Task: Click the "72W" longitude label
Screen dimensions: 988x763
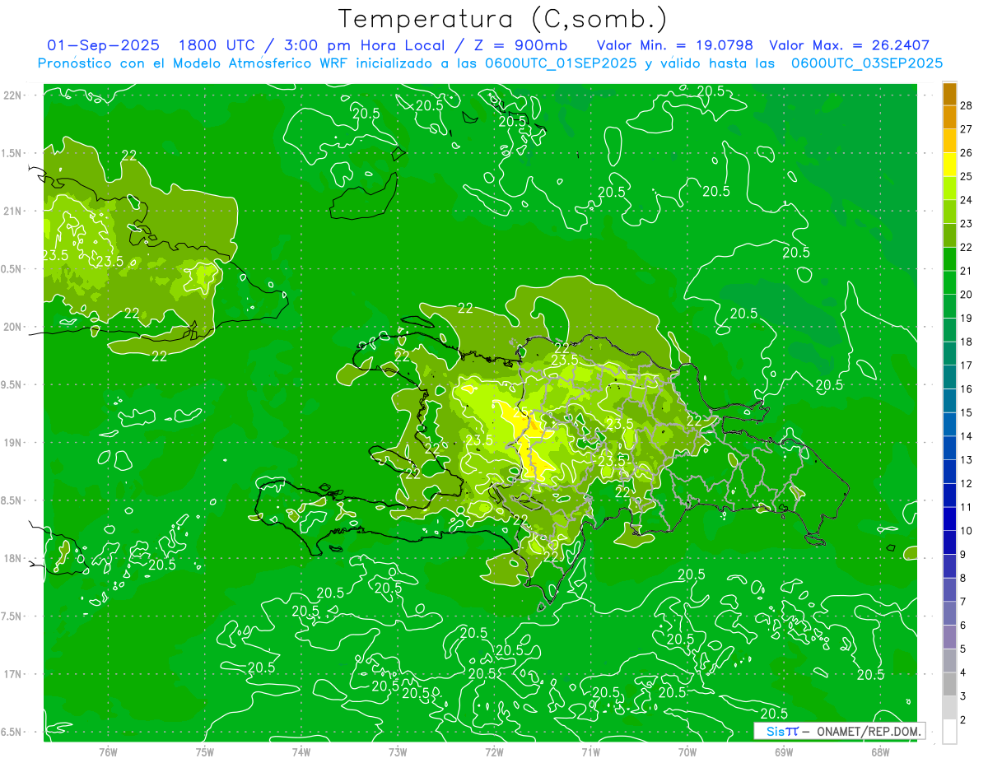Action: (494, 752)
